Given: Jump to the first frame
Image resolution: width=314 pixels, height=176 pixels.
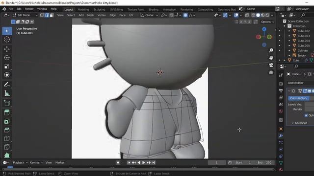Looking at the screenshot, I should [x=129, y=163].
